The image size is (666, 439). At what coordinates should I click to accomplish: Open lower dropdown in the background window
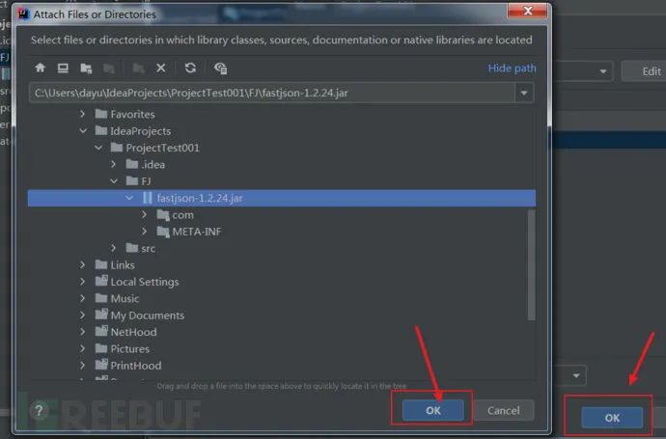pyautogui.click(x=576, y=375)
